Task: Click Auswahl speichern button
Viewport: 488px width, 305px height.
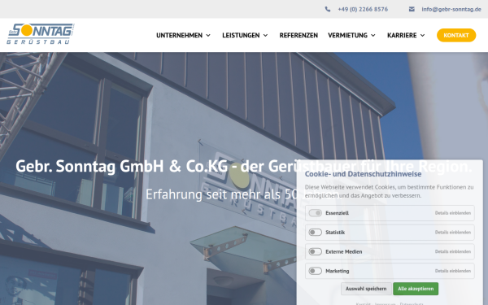Action: [366, 289]
